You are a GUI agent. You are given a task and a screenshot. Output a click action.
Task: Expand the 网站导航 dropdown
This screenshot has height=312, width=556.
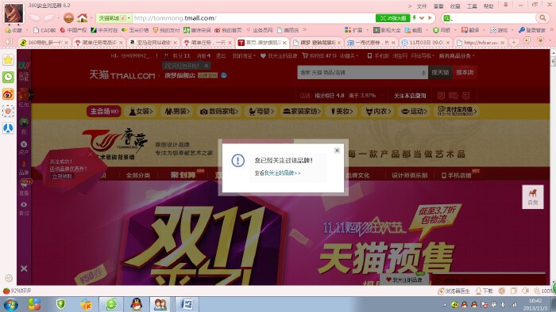tap(423, 56)
